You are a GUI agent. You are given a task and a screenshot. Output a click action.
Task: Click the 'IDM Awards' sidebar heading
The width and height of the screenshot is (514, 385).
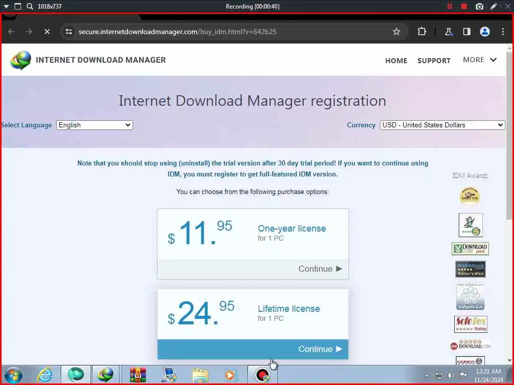coord(470,176)
